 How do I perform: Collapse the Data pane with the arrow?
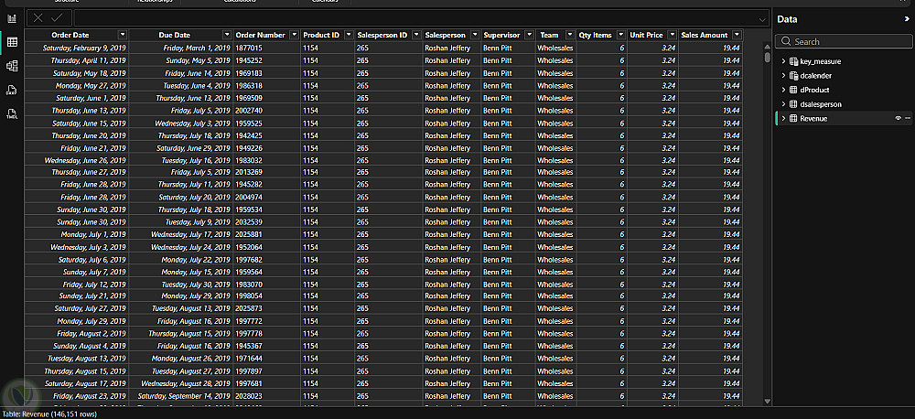(x=906, y=18)
